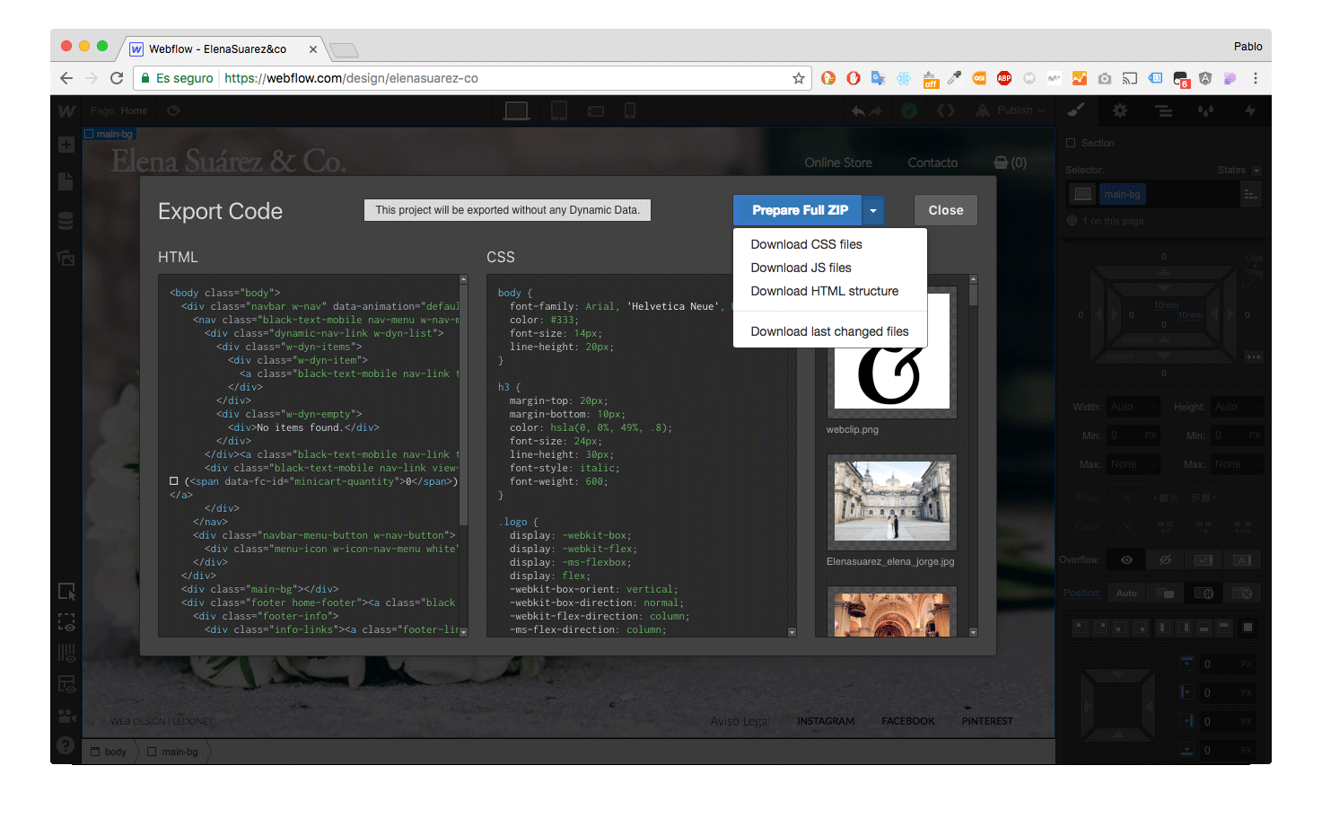Bookmark page with star icon

pyautogui.click(x=799, y=78)
